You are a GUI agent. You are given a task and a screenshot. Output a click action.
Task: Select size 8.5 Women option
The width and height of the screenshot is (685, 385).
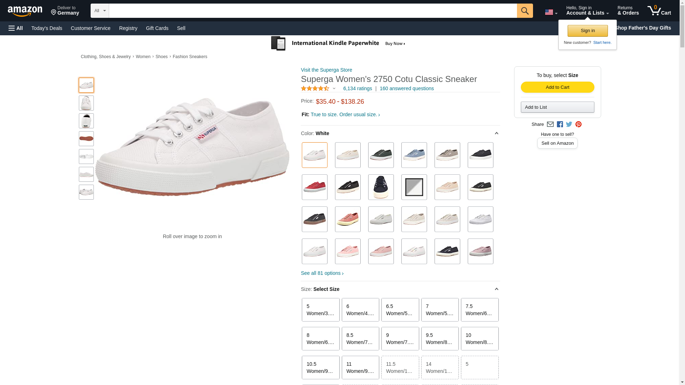[x=360, y=339]
